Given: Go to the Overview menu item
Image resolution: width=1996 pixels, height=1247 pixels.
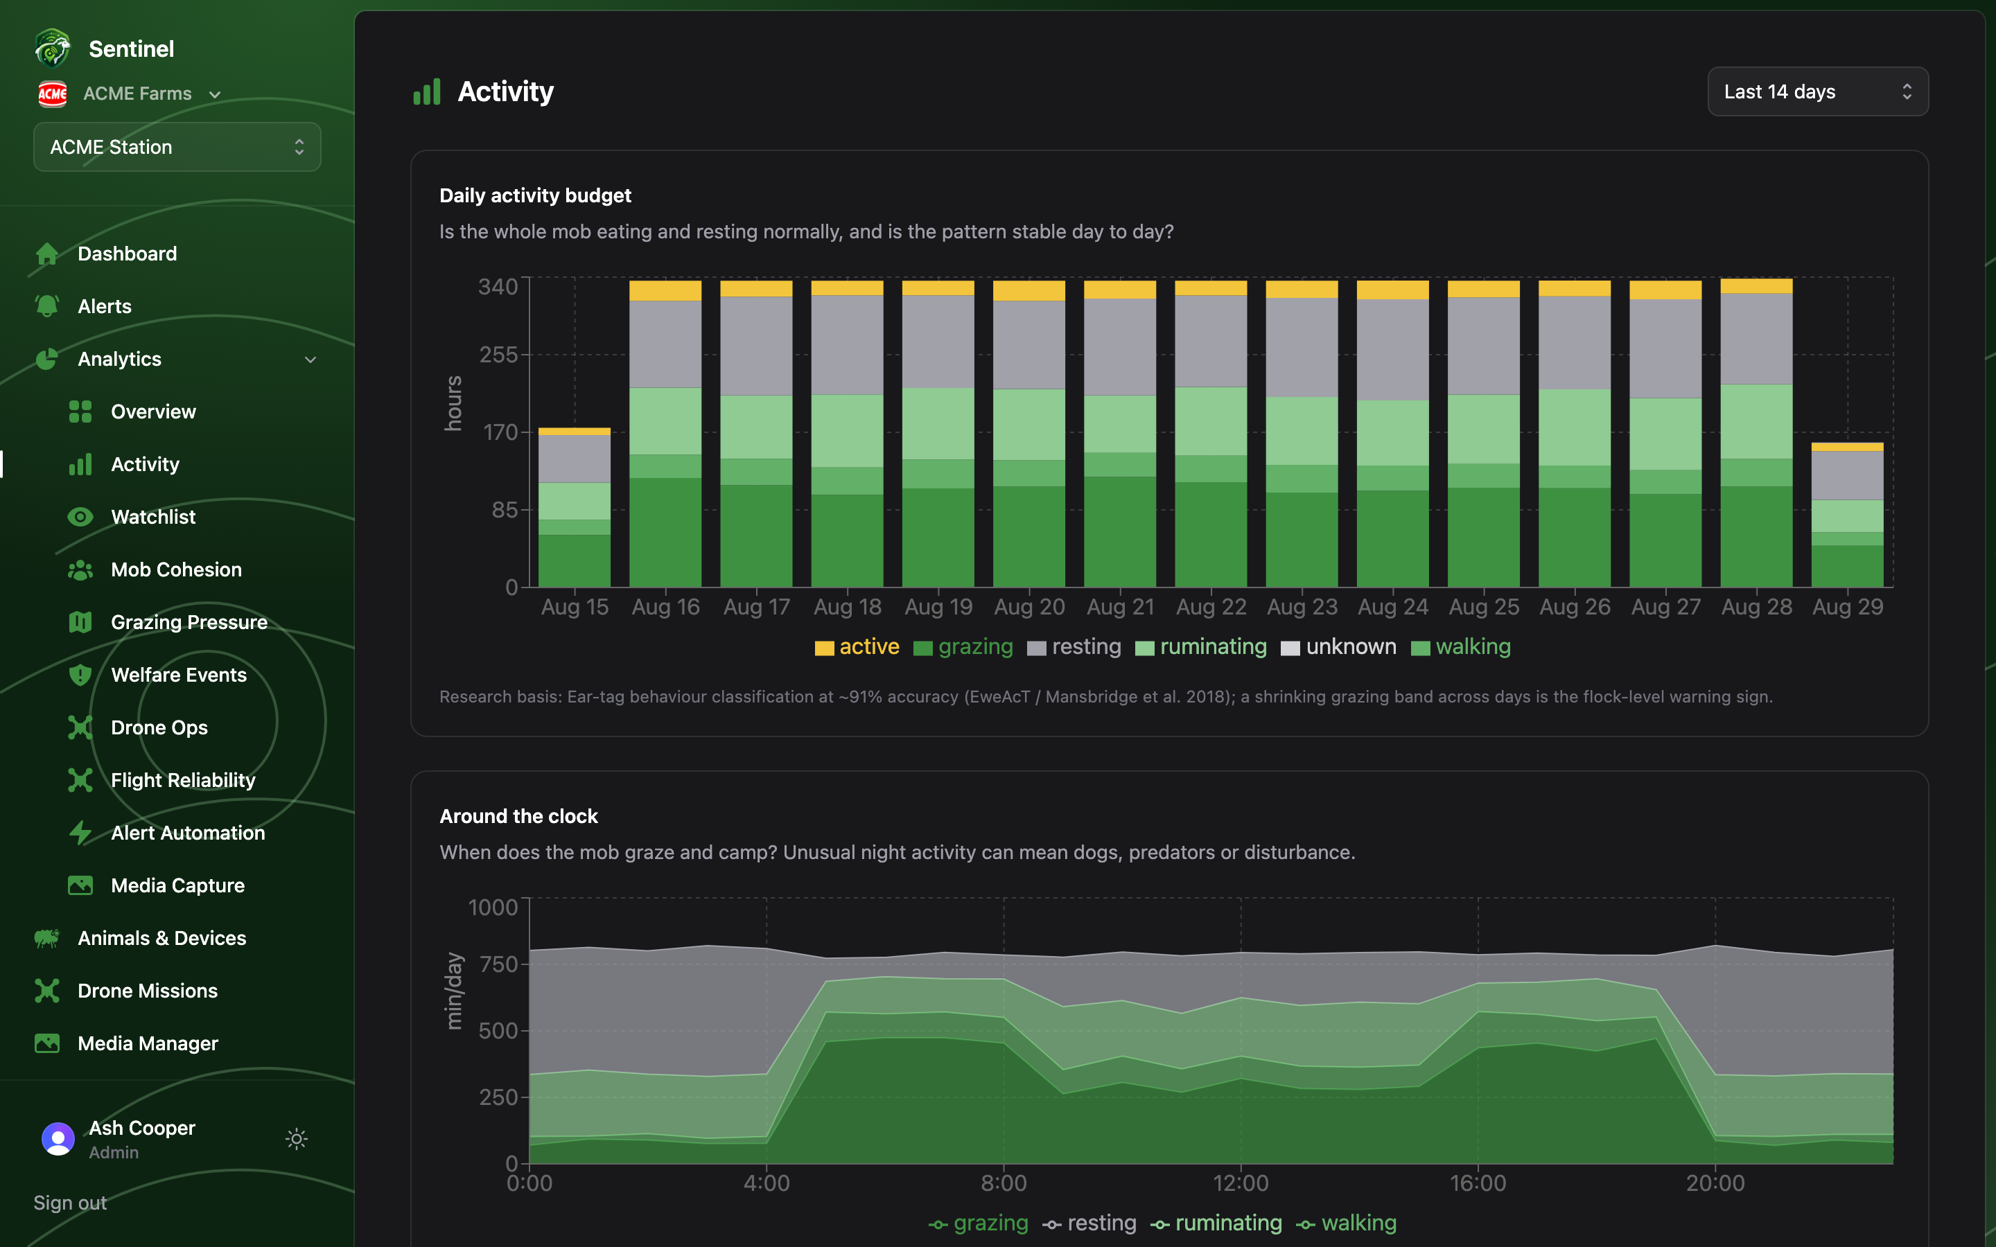Looking at the screenshot, I should pos(153,412).
